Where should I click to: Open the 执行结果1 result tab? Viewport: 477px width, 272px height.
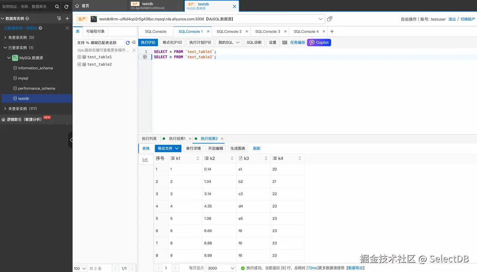177,139
